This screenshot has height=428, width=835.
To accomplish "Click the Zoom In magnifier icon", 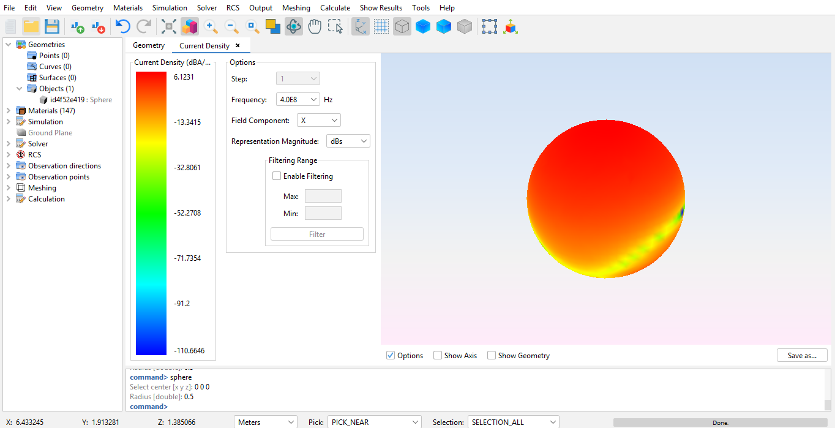I will point(211,26).
